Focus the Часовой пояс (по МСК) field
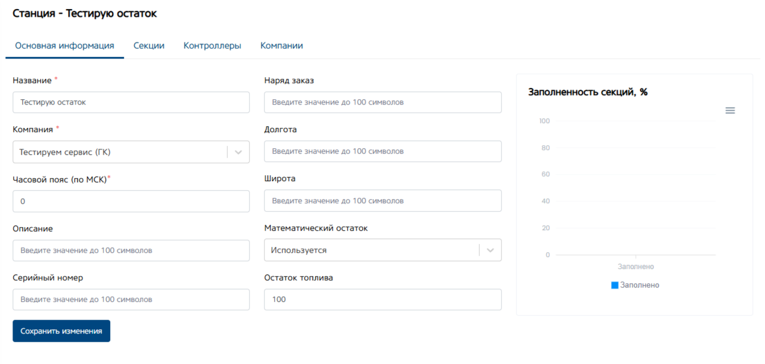Image resolution: width=765 pixels, height=364 pixels. 131,201
